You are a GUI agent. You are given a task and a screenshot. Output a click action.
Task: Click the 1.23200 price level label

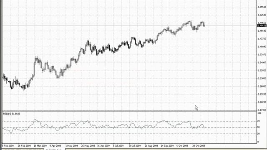pos(262,94)
